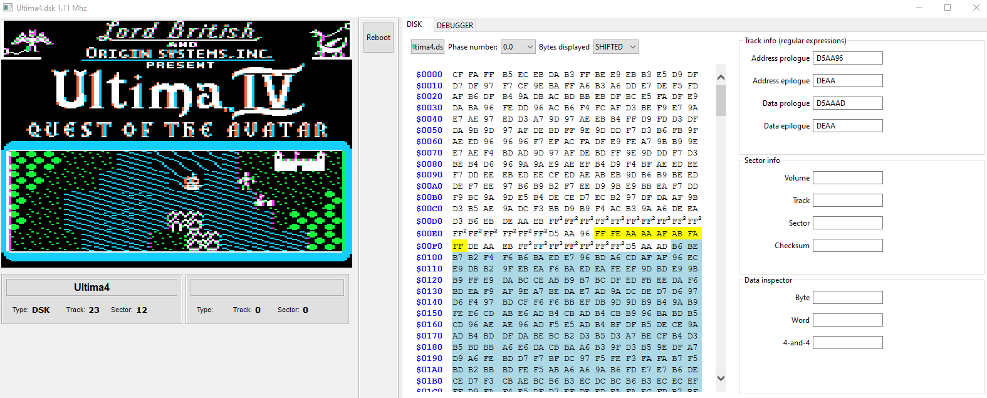
Task: Minimize the Ultima4.dsk window
Action: 919,8
